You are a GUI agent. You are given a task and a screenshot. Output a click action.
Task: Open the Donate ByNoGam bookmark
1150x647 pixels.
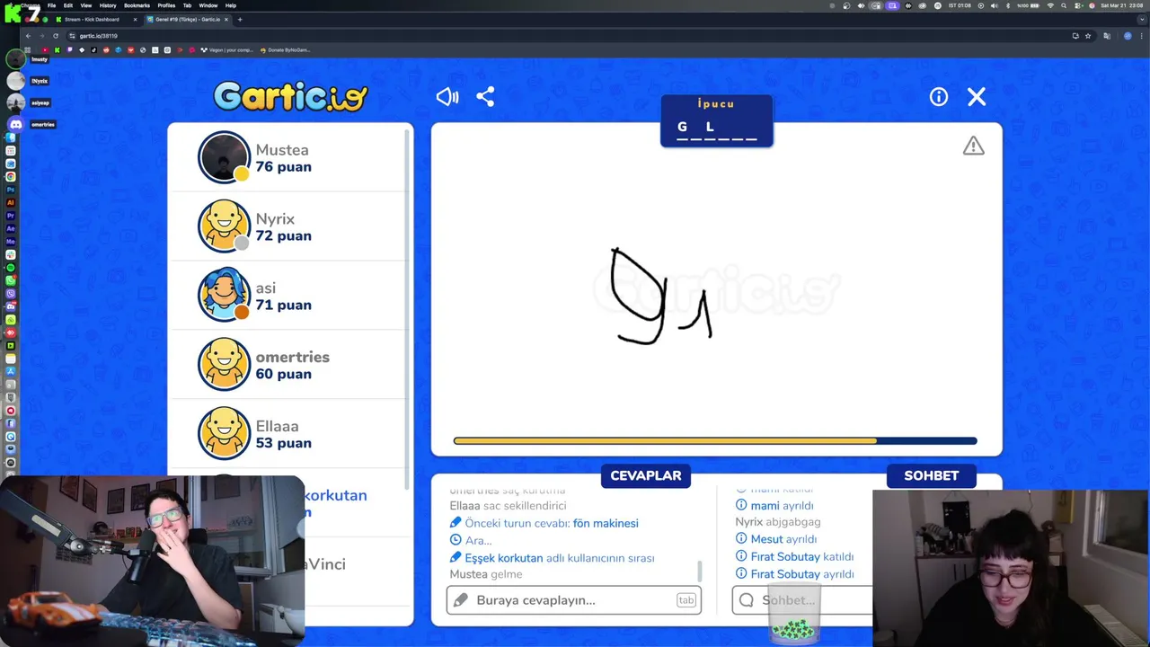tap(286, 50)
